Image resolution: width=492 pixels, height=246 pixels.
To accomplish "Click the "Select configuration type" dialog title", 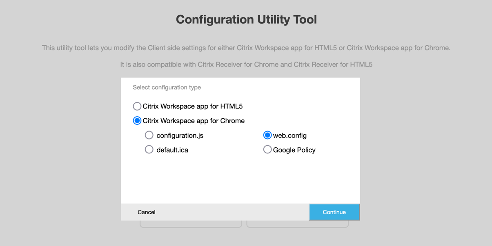I will coord(167,87).
